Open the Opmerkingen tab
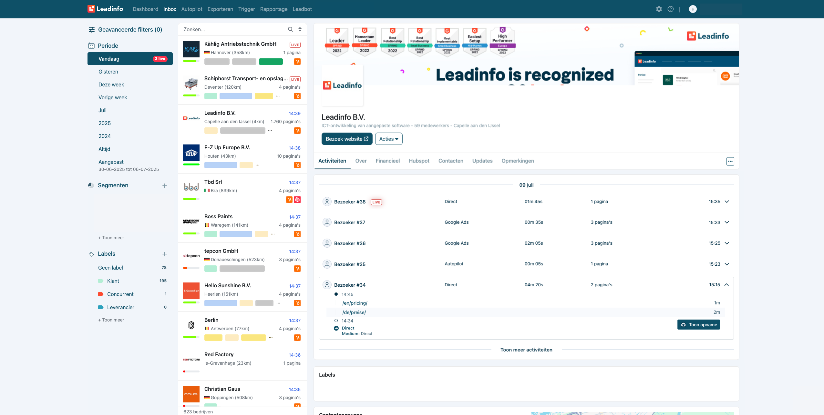This screenshot has width=824, height=415. 518,161
